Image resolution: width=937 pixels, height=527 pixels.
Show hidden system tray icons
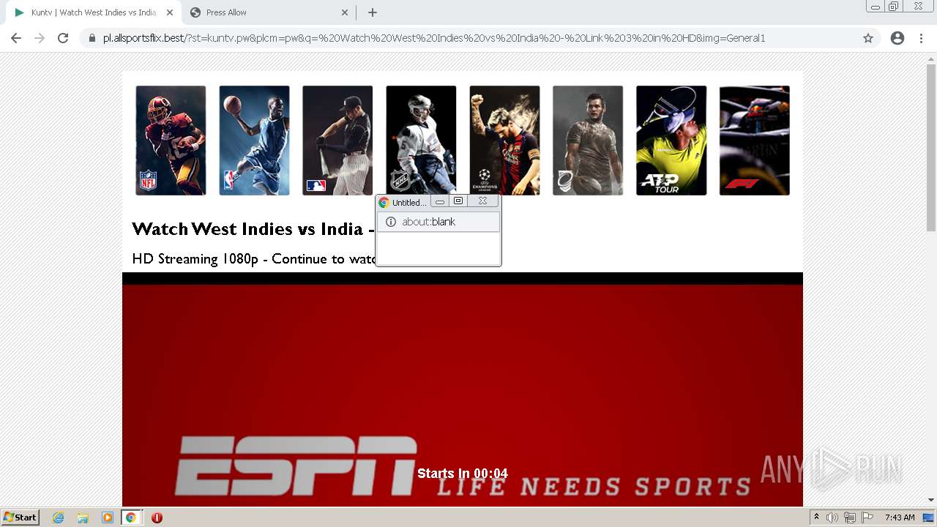[816, 517]
